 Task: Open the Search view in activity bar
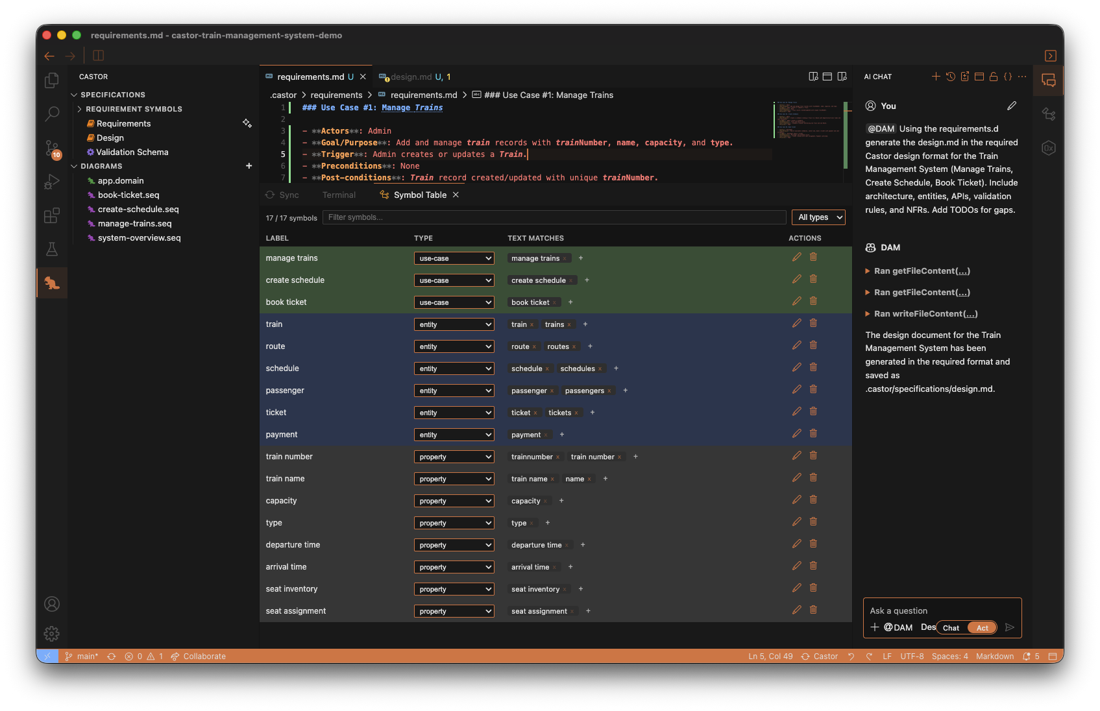point(52,114)
